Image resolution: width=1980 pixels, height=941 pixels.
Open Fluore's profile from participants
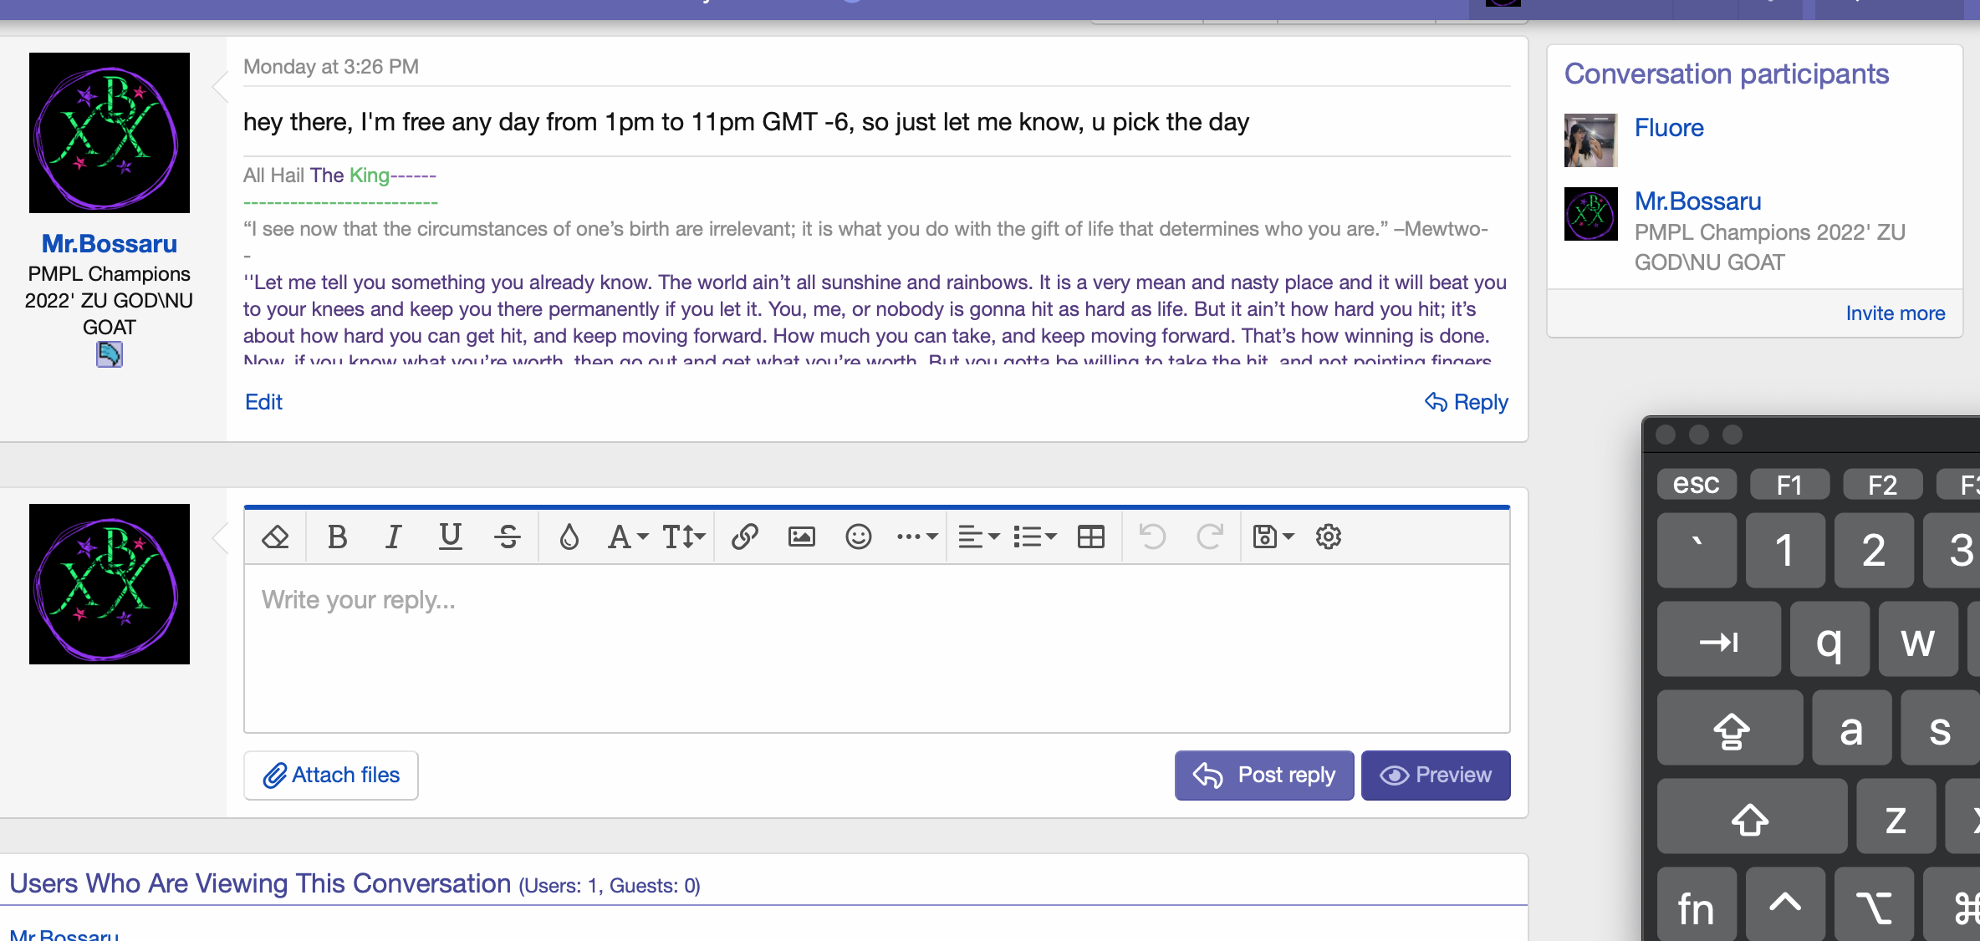[1668, 127]
